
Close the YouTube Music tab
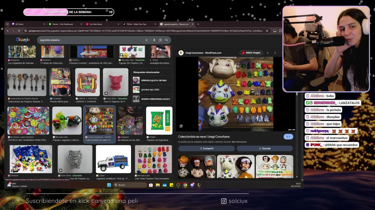pos(118,24)
